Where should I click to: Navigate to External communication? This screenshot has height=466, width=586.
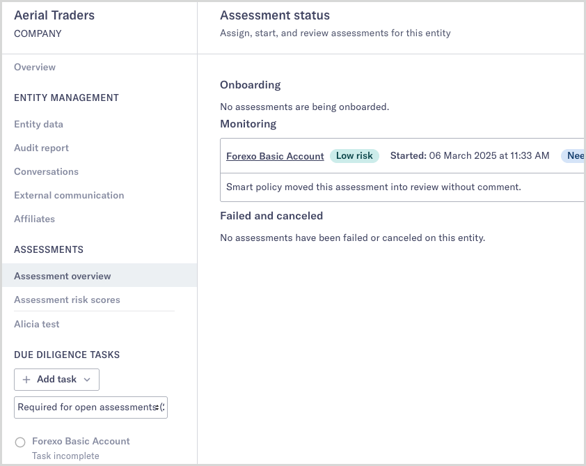(68, 195)
